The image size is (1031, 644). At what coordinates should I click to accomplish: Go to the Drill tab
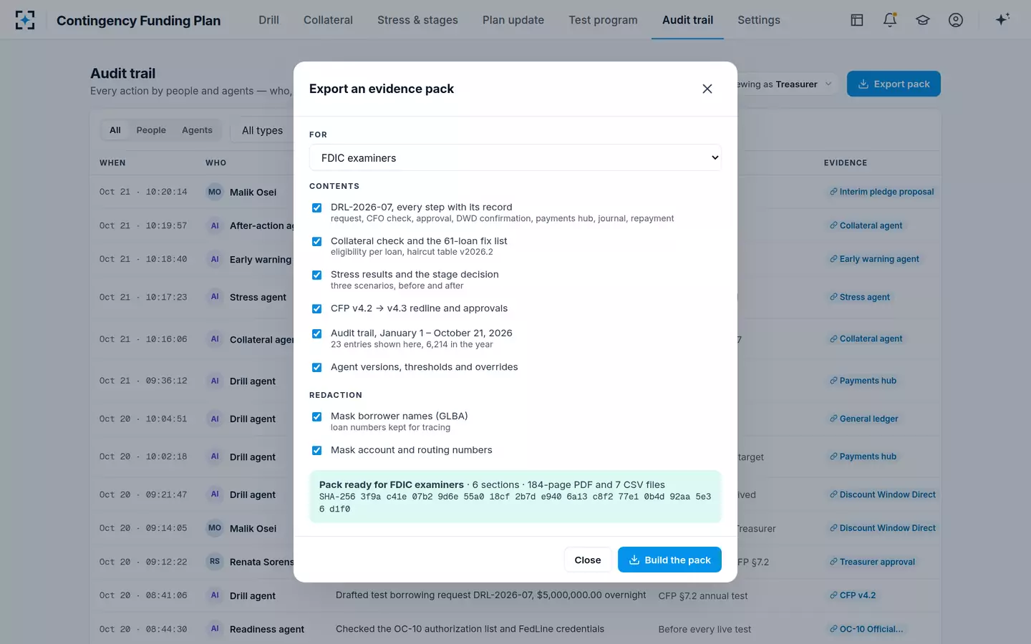tap(268, 20)
